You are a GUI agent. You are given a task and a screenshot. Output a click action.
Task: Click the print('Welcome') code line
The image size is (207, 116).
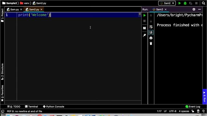[34, 15]
